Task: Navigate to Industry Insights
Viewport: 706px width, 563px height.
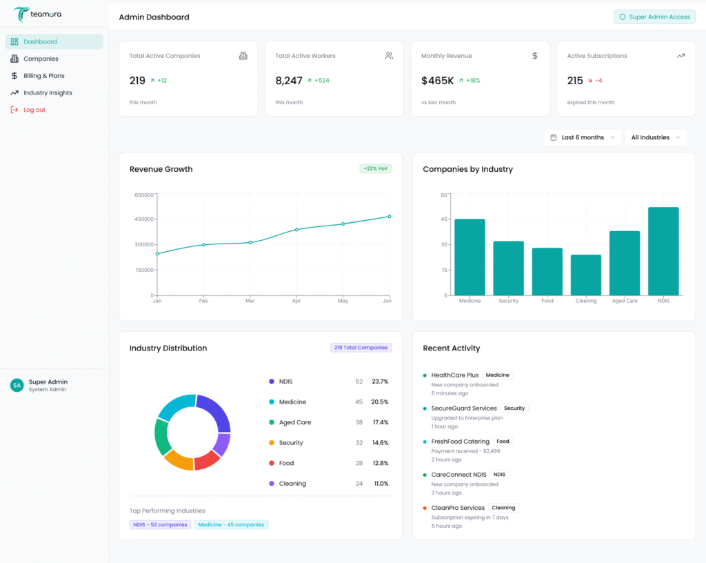Action: (x=48, y=92)
